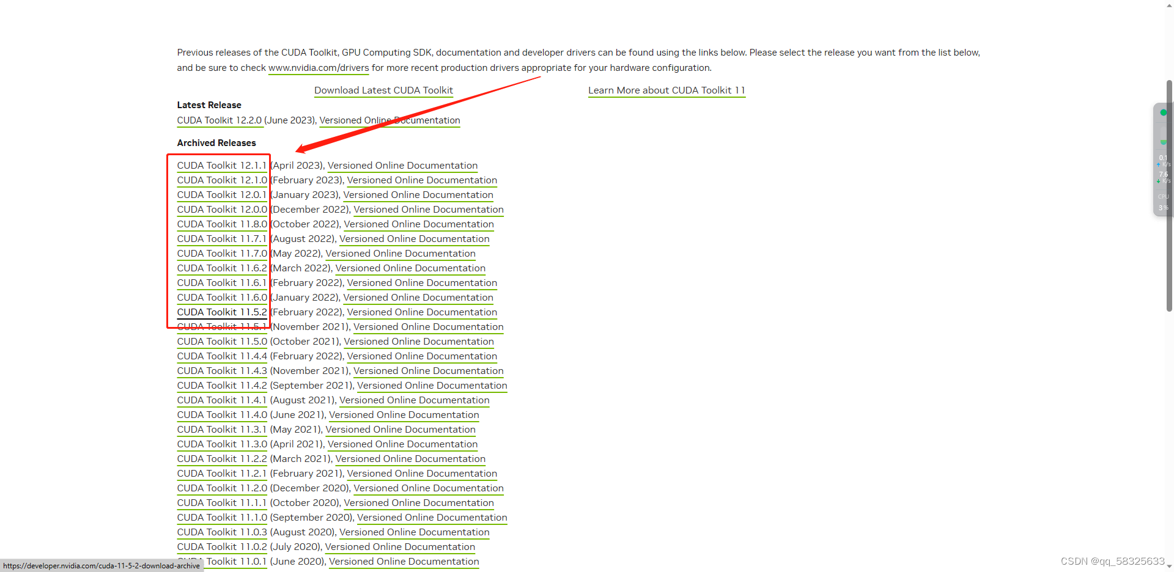Screen dimensions: 1174x572
Task: Open documentation link in August 2022 row
Action: (415, 239)
